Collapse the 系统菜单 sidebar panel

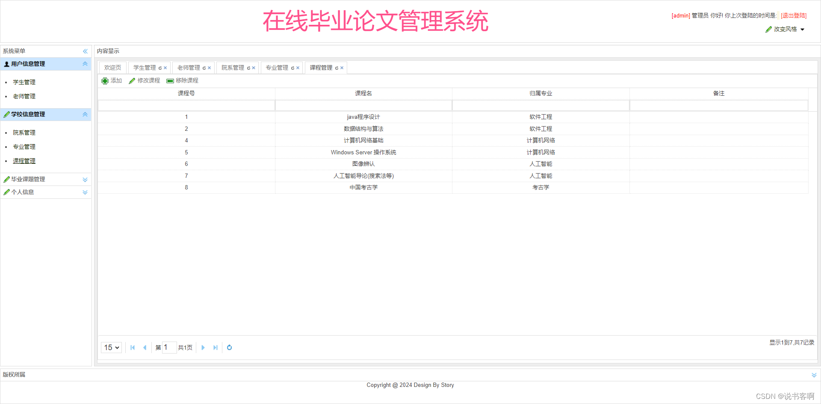[x=85, y=51]
